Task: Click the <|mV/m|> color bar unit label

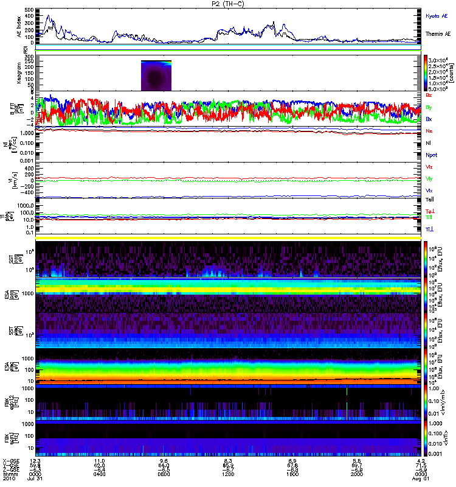Action: click(443, 402)
